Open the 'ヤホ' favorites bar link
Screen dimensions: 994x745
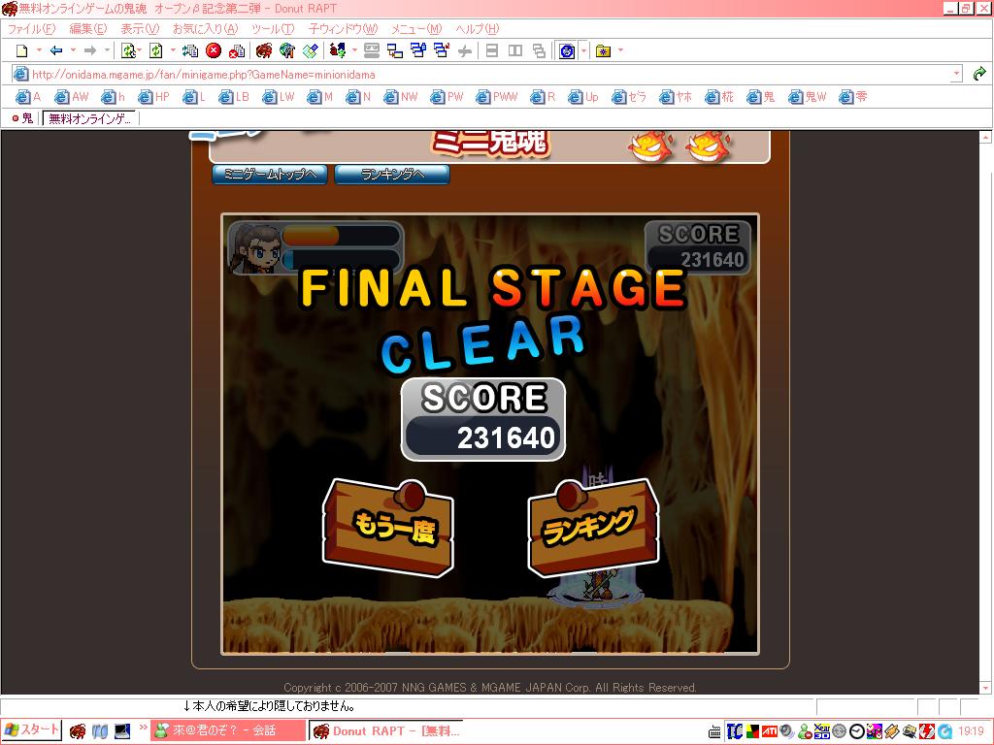[x=676, y=97]
